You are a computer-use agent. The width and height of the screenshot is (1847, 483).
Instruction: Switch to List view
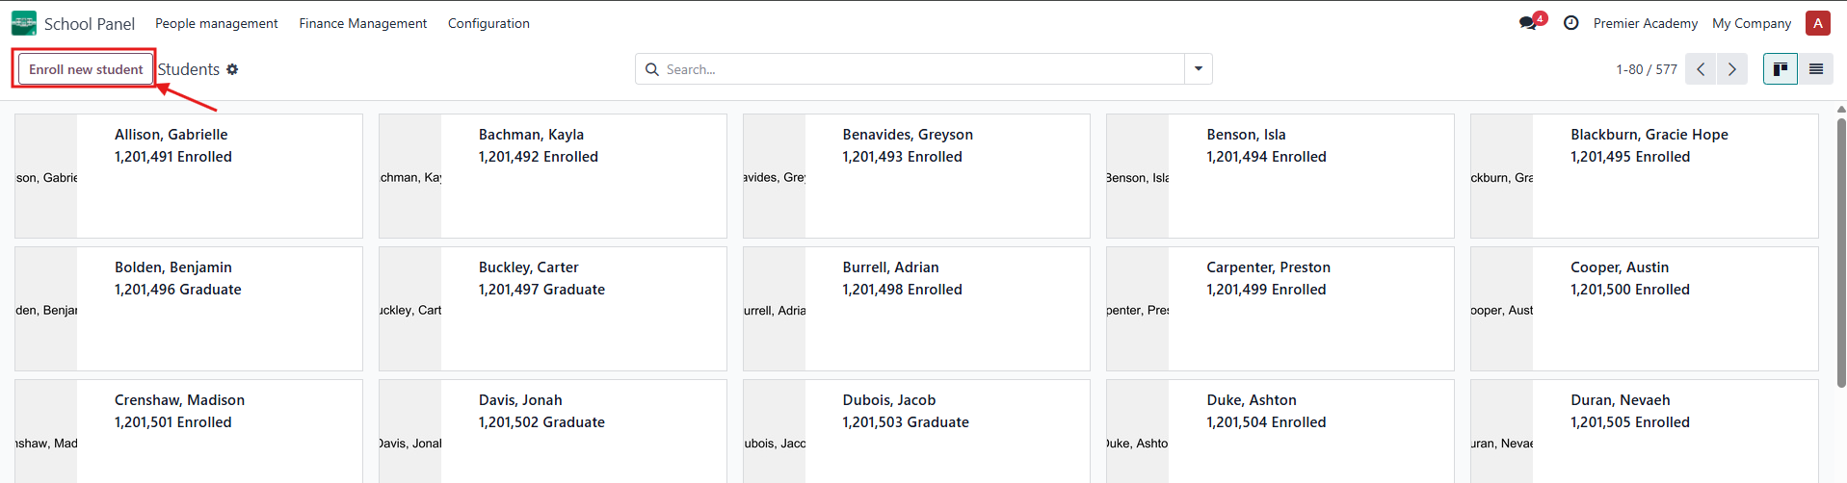pos(1815,69)
